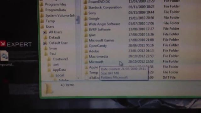This screenshot has height=113, width=201.
Task: Click the 15/01/2010 20:56 date cell
Action: (141, 18)
